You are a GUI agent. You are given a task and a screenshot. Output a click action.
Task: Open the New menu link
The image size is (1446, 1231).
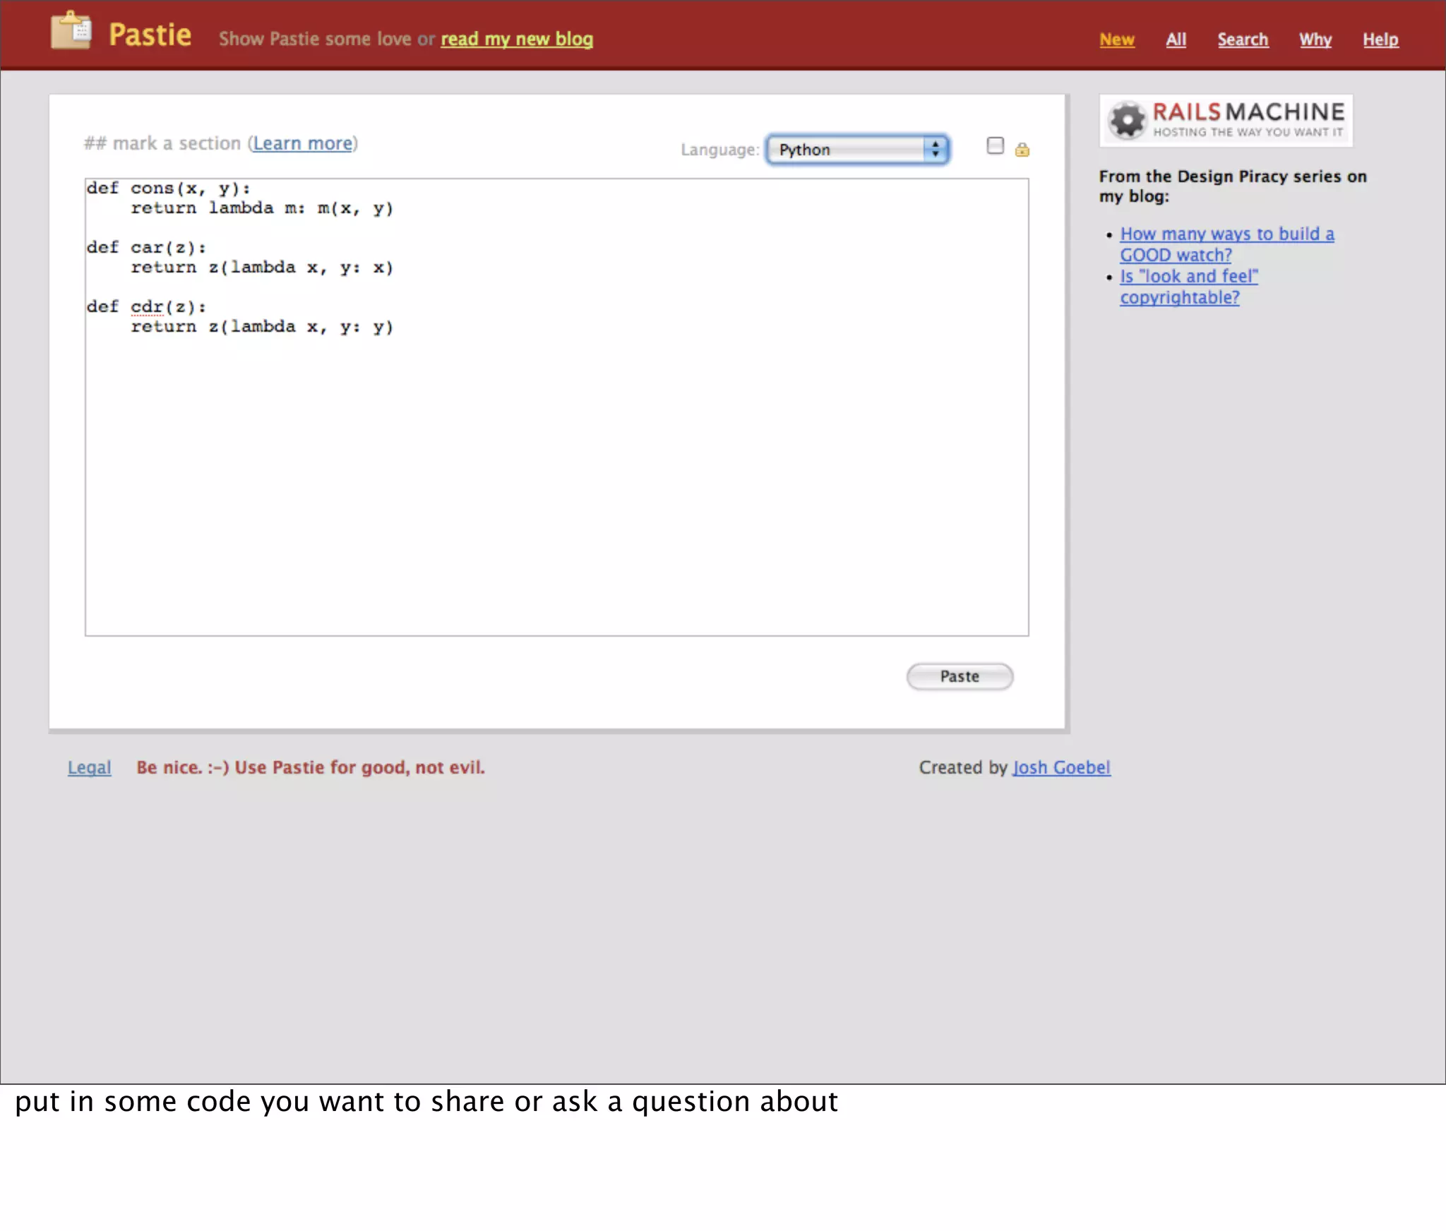1117,40
